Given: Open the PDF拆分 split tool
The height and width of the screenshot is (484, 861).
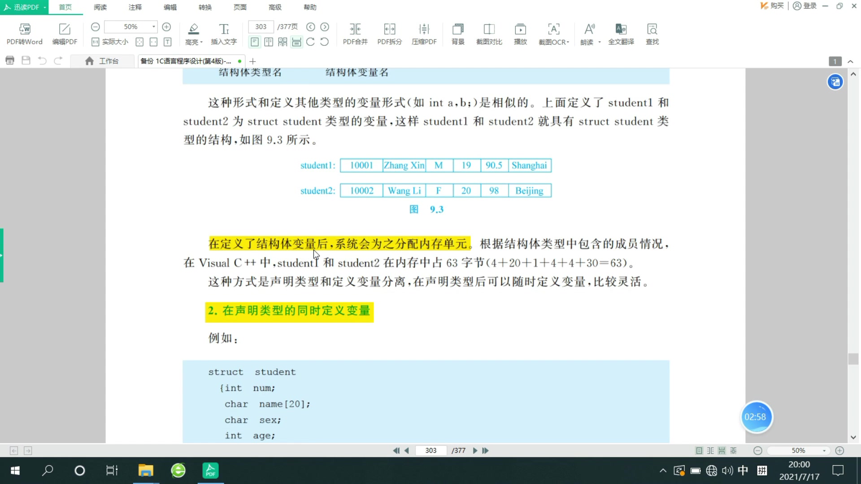Looking at the screenshot, I should click(x=390, y=34).
